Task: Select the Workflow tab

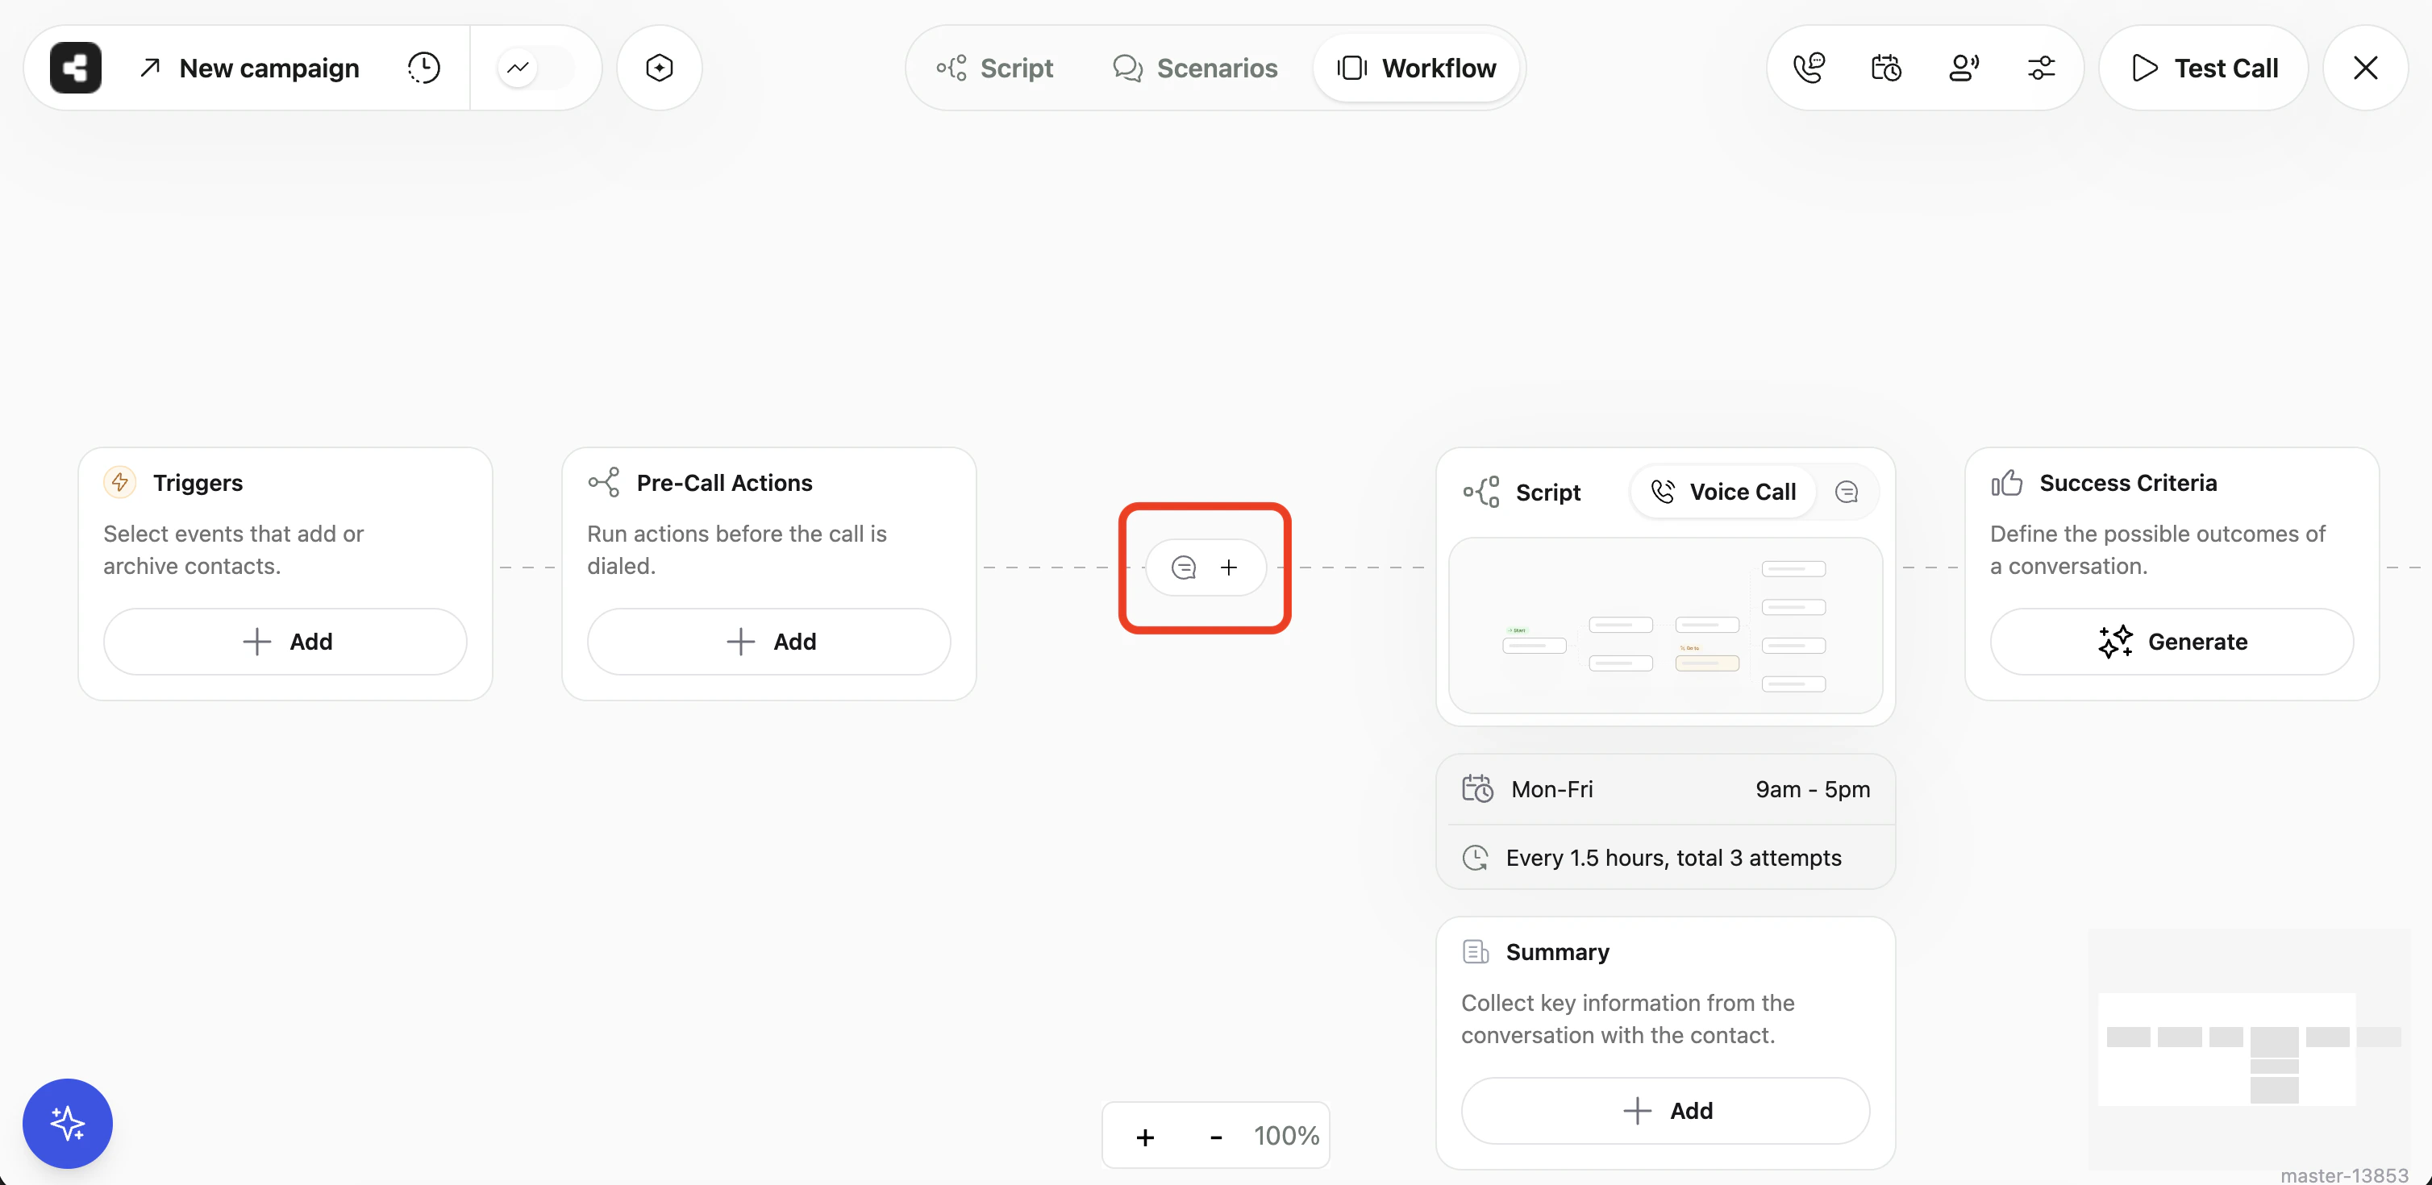Action: (1416, 67)
